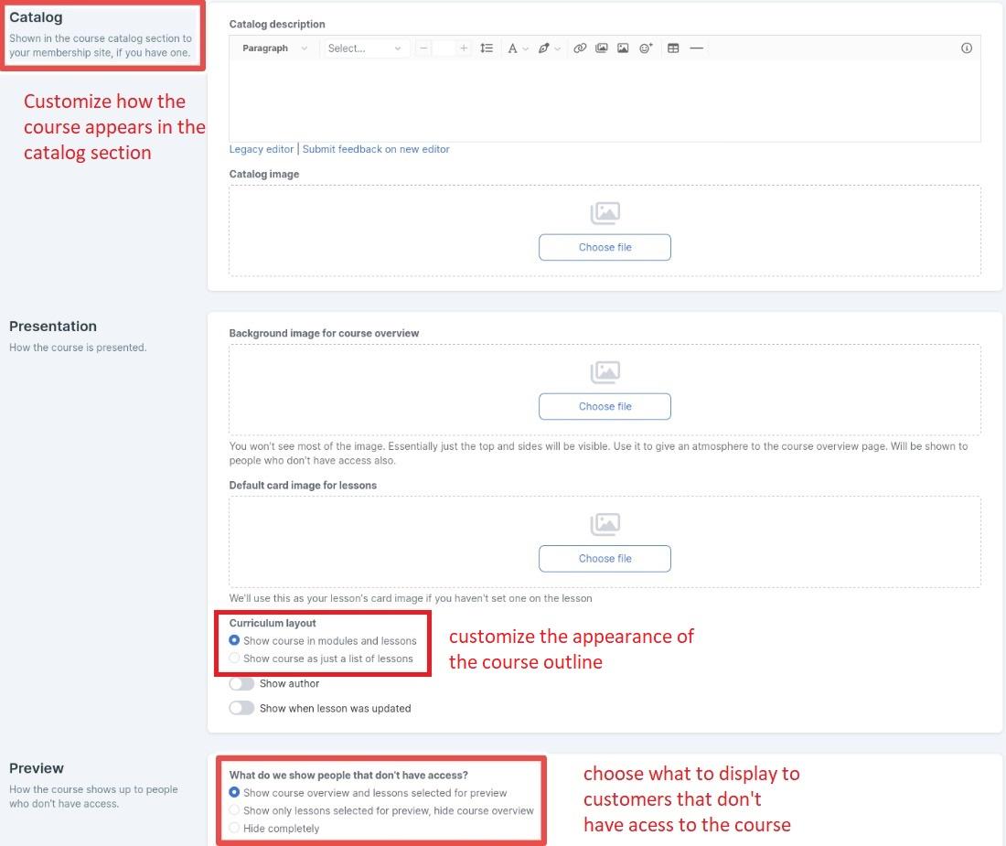Click the insert image icon
1006x846 pixels.
pos(622,48)
